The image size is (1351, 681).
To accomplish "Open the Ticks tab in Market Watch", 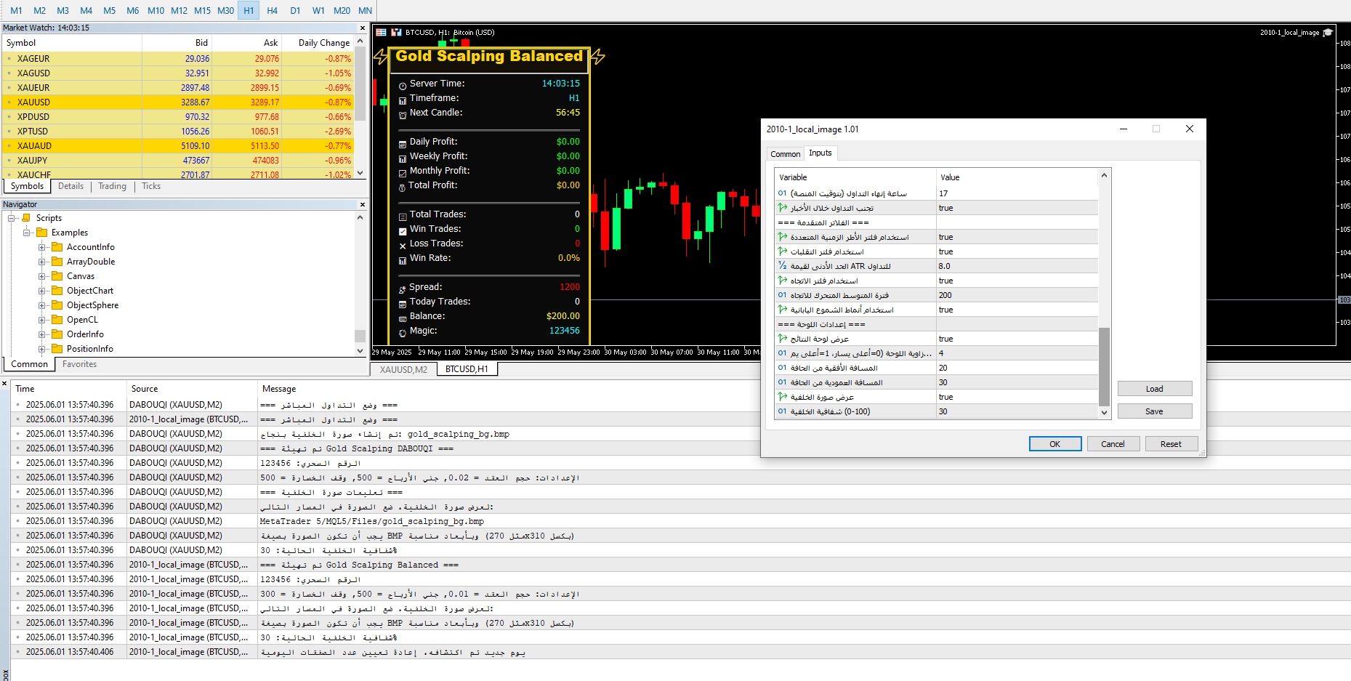I will click(x=151, y=186).
